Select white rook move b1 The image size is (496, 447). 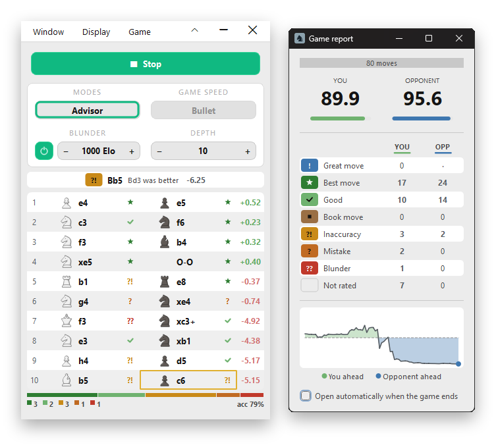[x=83, y=282]
